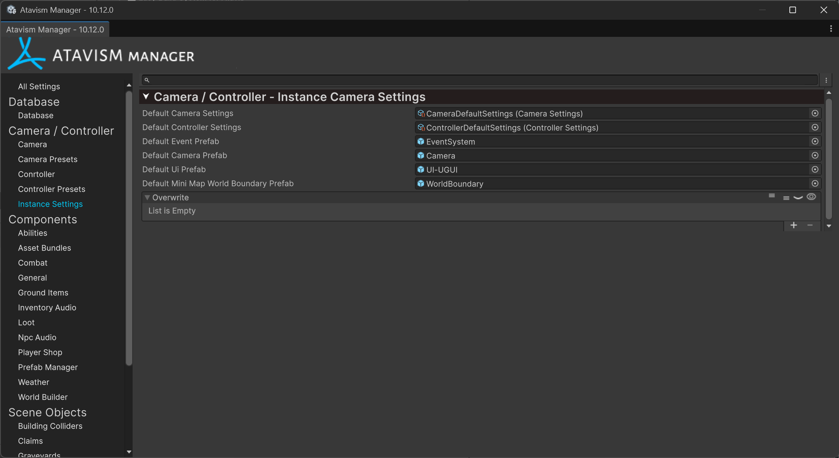
Task: Select Instance Settings in the sidebar
Action: point(50,204)
